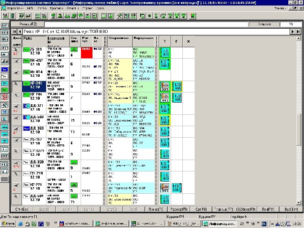Click the filter text input field
Screen dimensions: 304x228
coord(146,24)
